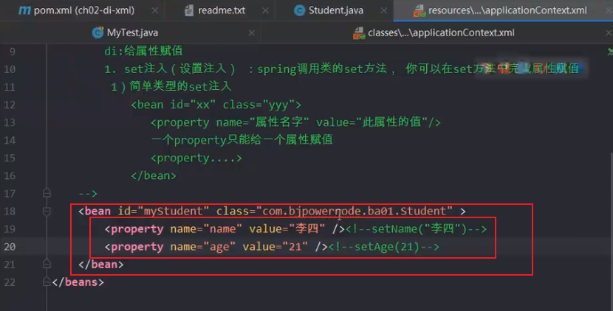
Task: Click commented property name="属性名字" line
Action: click(296, 122)
